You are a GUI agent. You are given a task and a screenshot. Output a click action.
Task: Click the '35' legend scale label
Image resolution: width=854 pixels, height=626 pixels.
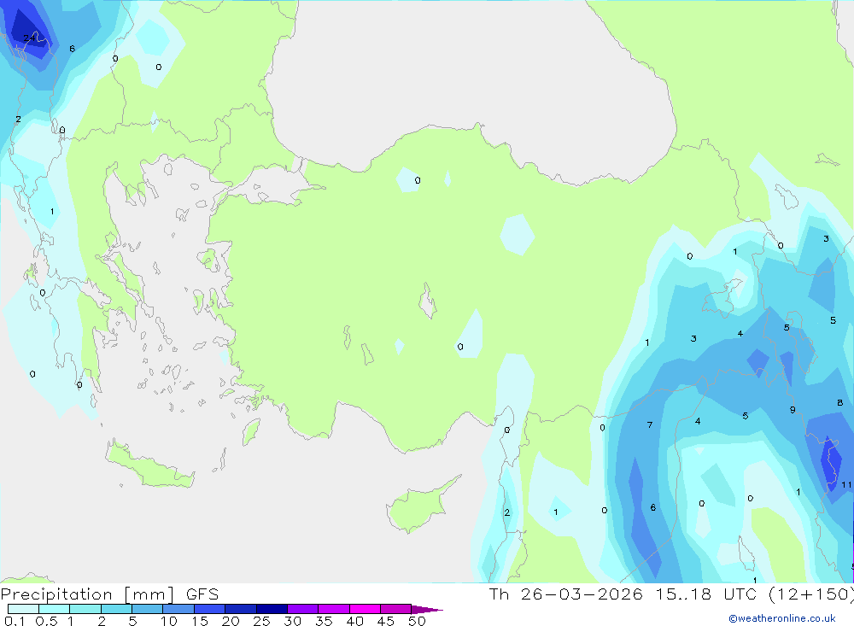point(324,621)
